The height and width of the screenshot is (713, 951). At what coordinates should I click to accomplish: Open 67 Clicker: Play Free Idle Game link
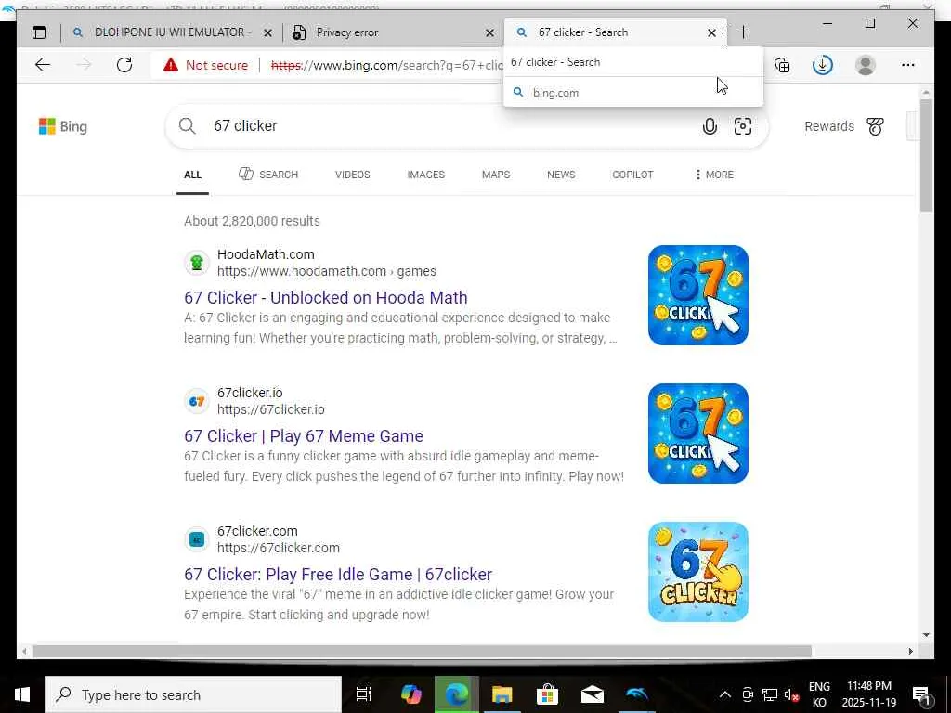(x=338, y=574)
